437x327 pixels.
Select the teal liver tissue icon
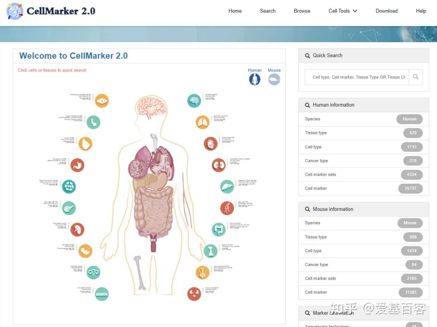coord(227,187)
